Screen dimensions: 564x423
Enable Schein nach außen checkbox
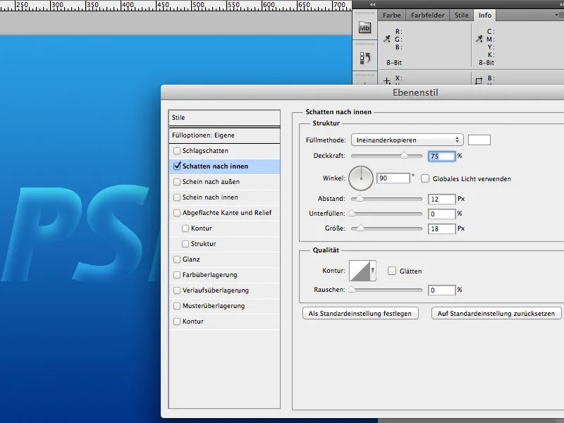177,182
